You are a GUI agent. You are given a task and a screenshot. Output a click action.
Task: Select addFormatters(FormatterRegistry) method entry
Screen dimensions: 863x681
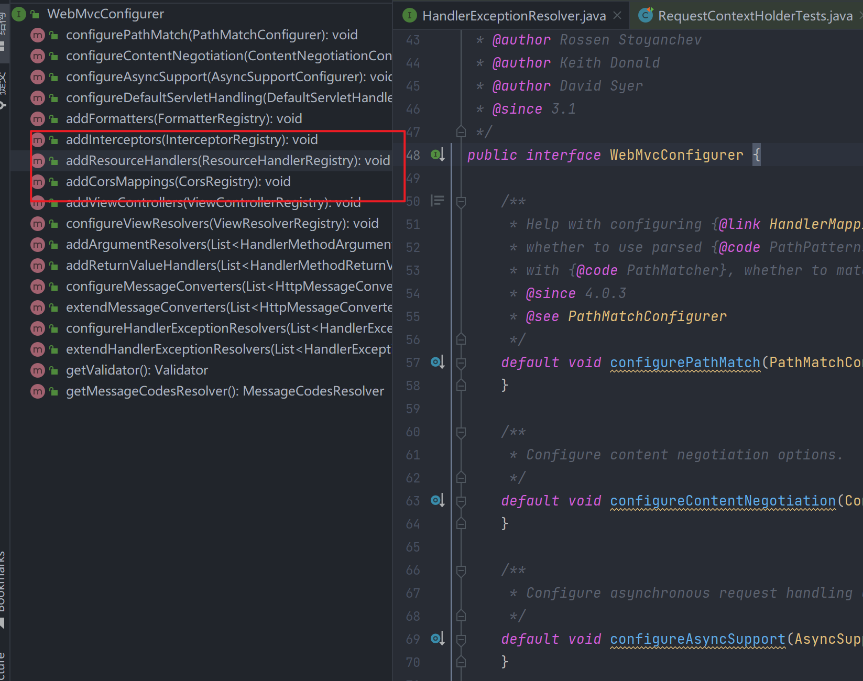(184, 119)
